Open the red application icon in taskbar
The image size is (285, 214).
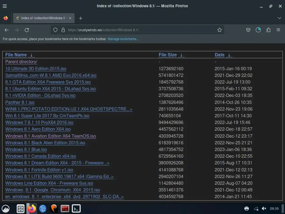click(65, 208)
